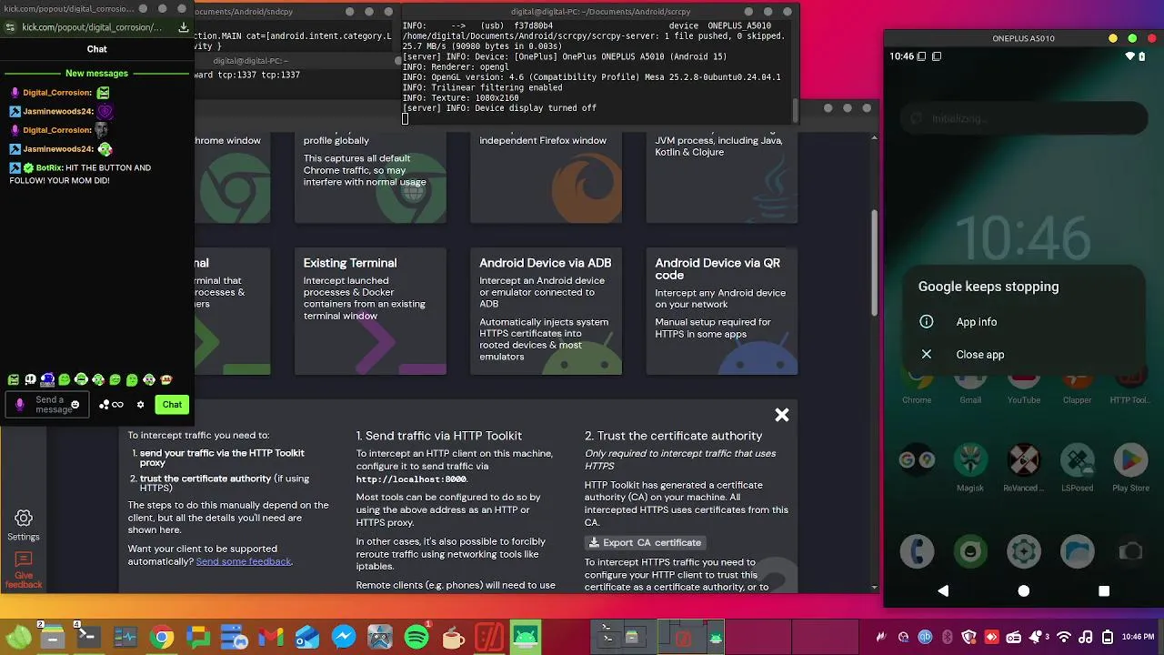This screenshot has height=655, width=1164.
Task: Open Messenger from the taskbar
Action: click(x=344, y=638)
